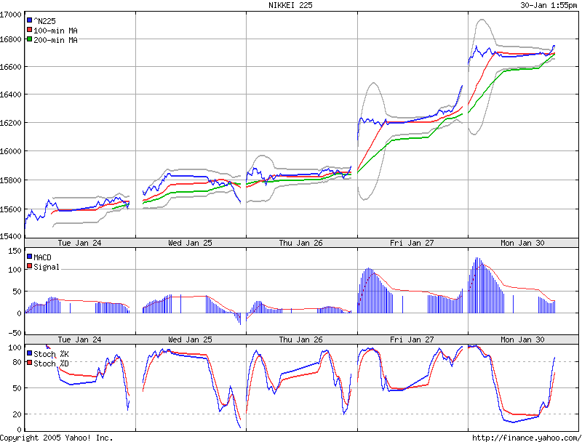This screenshot has width=582, height=442.
Task: Click the 15600 price axis label
Action: tap(11, 209)
